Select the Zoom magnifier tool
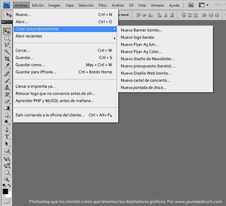The height and width of the screenshot is (206, 226). (x=7, y=179)
